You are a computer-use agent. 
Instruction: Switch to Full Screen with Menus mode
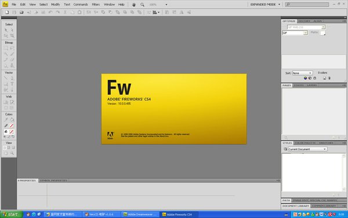click(x=9, y=148)
